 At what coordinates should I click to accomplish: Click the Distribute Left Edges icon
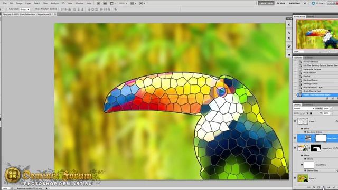pos(101,9)
